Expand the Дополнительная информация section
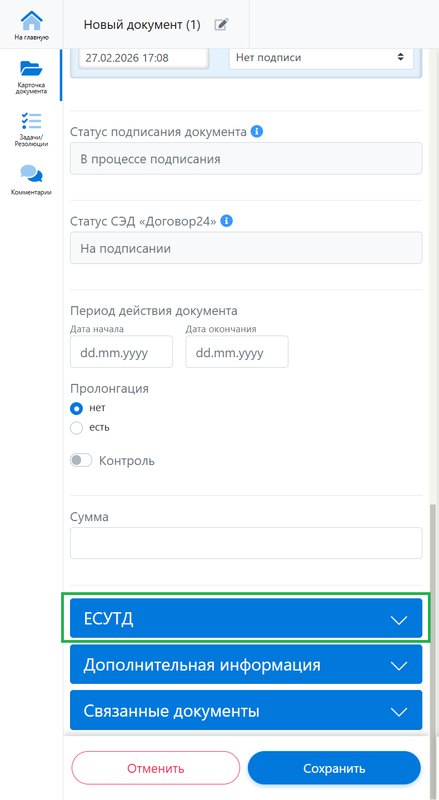 pyautogui.click(x=246, y=664)
